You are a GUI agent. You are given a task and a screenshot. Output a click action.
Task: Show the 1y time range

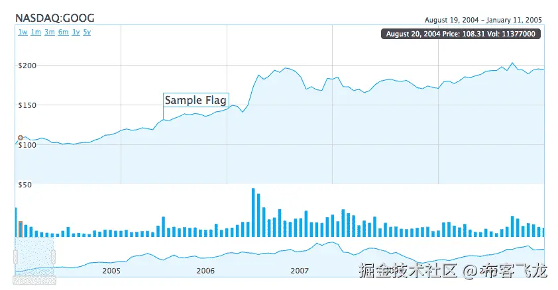point(76,32)
